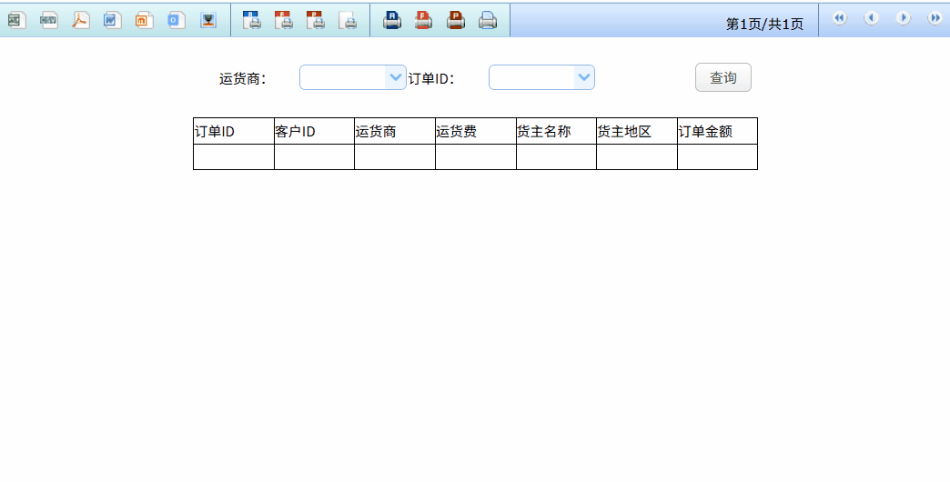
Task: Click the plain printer print icon
Action: pos(488,20)
